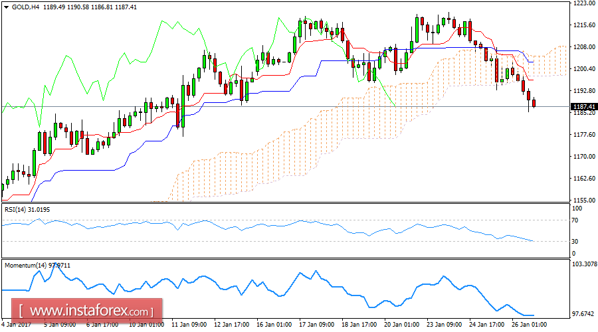Viewport: 598px width, 332px height.
Task: Click price axis label 1223.00
Action: tap(585, 3)
